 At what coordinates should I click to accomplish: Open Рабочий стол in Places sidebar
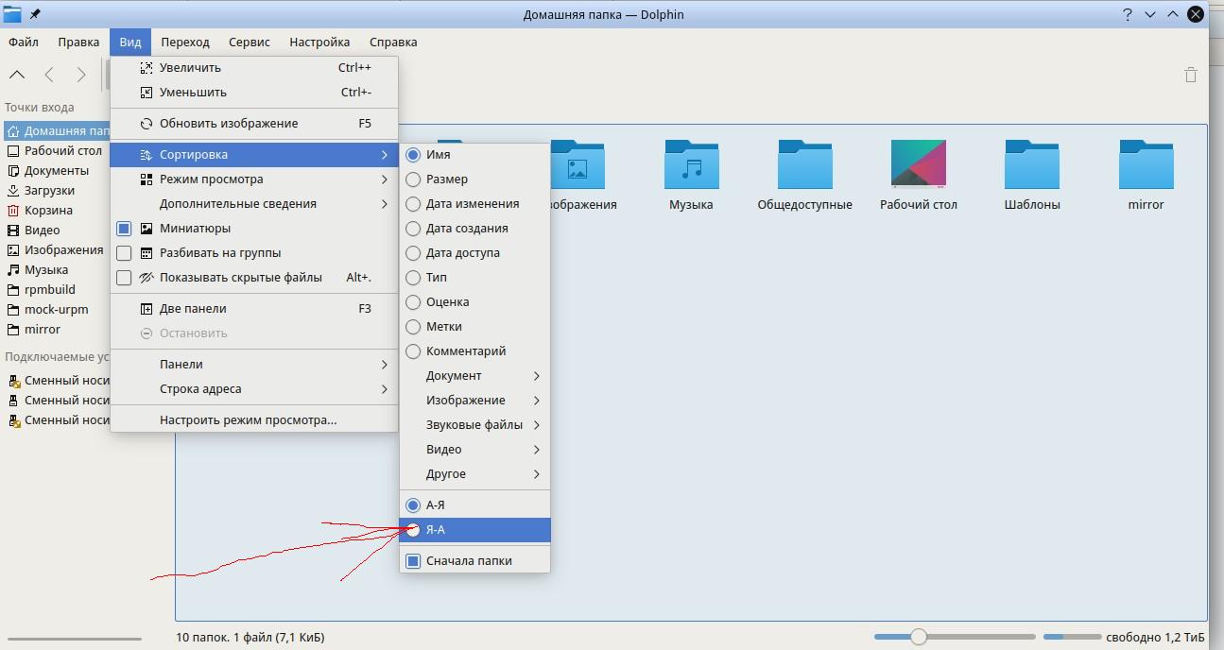pyautogui.click(x=57, y=151)
